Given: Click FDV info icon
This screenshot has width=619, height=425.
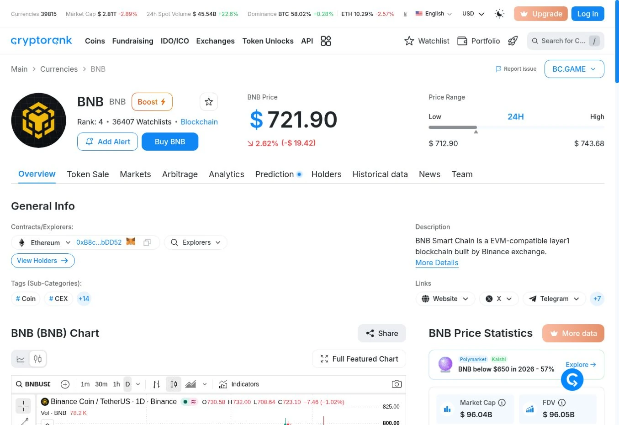Looking at the screenshot, I should tap(562, 403).
